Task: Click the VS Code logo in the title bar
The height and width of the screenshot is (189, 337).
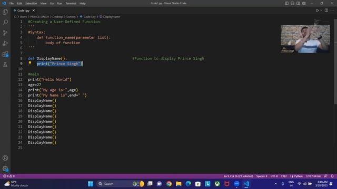Action: click(4, 3)
